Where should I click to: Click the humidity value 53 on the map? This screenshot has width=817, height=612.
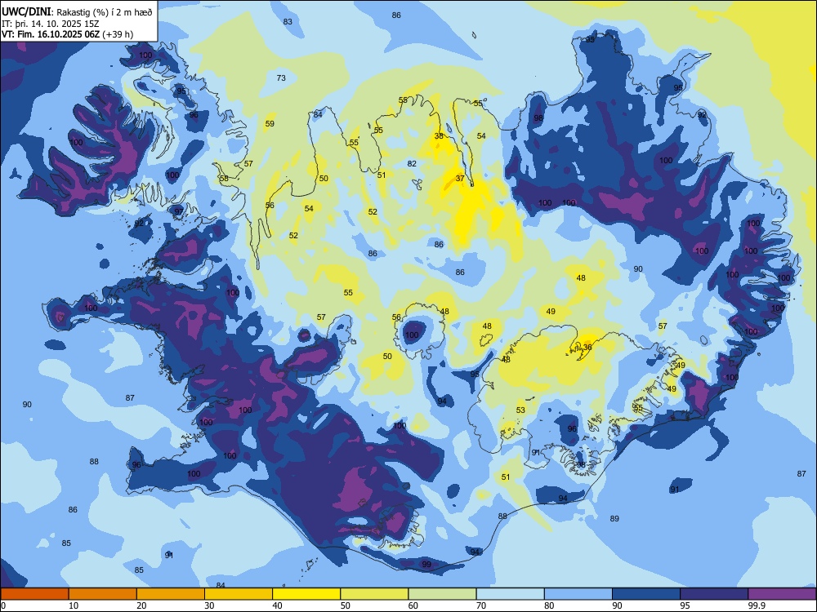[x=521, y=410]
